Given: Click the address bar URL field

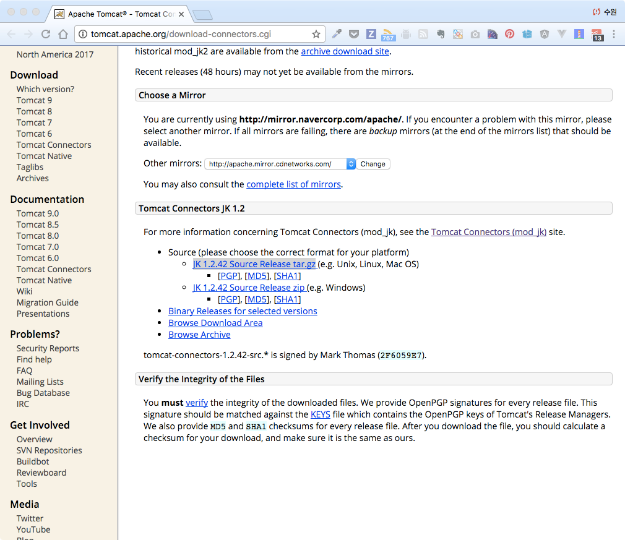Looking at the screenshot, I should click(199, 34).
